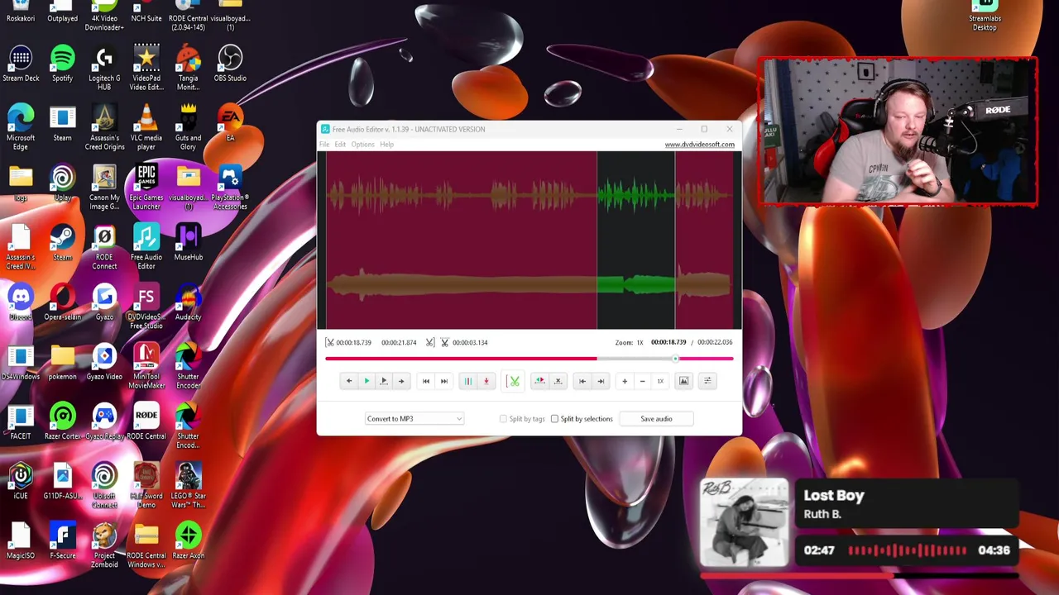Click the Lost Boy album art thumbnail

[x=745, y=523]
